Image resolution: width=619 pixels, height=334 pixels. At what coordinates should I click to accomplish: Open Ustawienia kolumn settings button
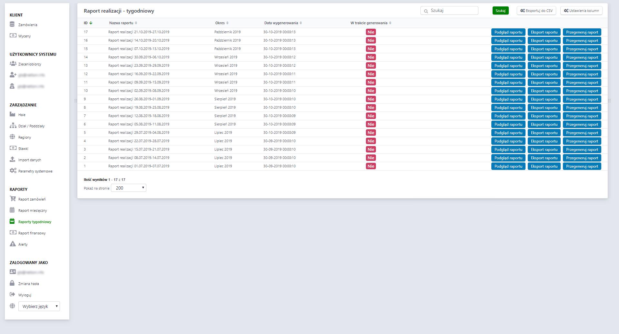[x=581, y=11]
